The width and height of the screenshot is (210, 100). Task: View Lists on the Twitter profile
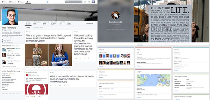tap(69, 23)
